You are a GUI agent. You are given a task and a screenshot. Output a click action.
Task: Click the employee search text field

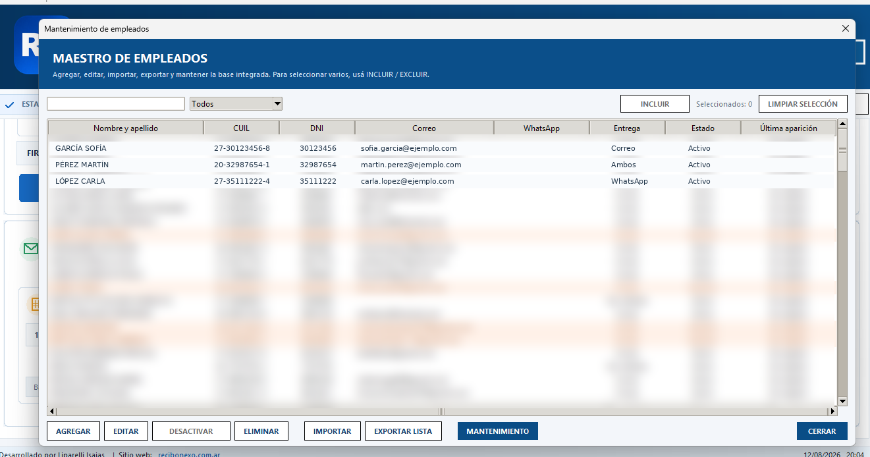point(116,104)
